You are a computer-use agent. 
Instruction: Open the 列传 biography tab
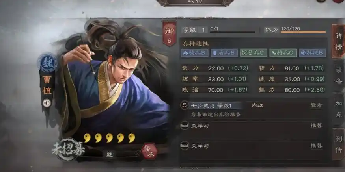coord(339,144)
